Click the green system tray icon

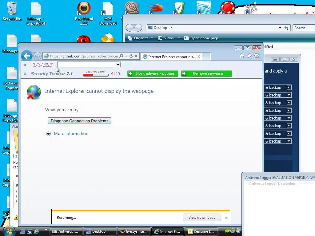click(227, 231)
